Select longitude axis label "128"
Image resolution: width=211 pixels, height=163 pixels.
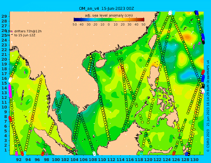pos(185,160)
